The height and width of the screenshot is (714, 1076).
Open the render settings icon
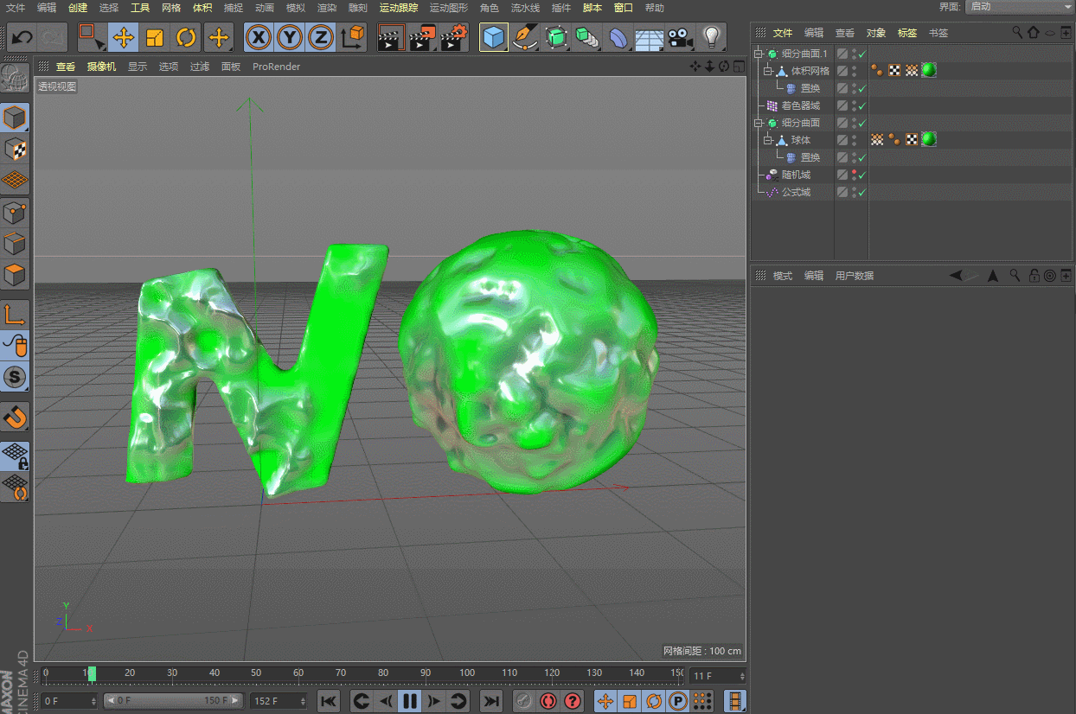452,38
